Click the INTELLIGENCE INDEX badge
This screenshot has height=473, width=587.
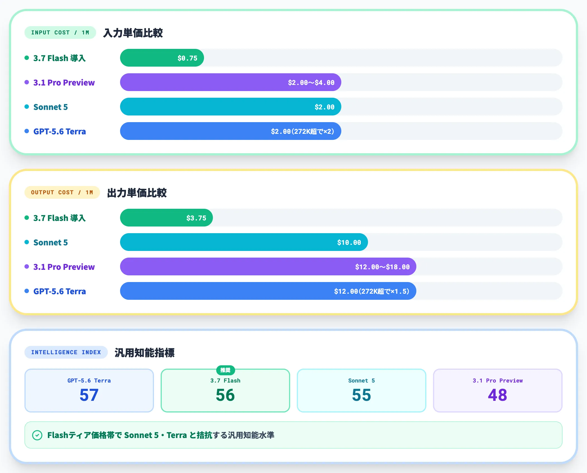click(x=66, y=352)
